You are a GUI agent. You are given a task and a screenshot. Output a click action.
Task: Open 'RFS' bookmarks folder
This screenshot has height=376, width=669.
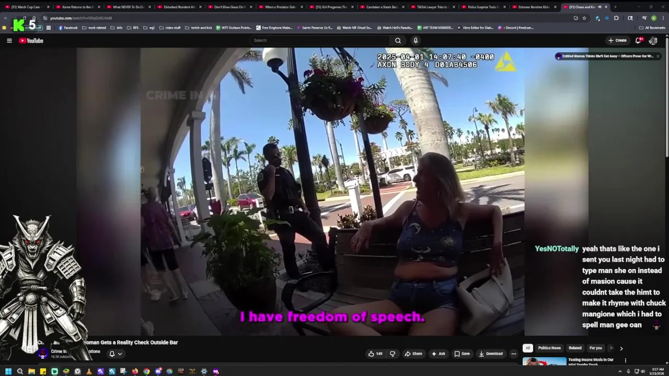coord(133,28)
